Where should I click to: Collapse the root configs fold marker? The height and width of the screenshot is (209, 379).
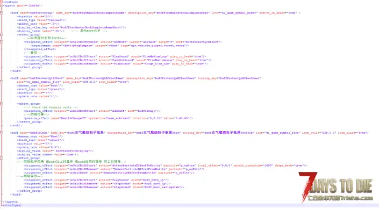(x=2, y=2)
